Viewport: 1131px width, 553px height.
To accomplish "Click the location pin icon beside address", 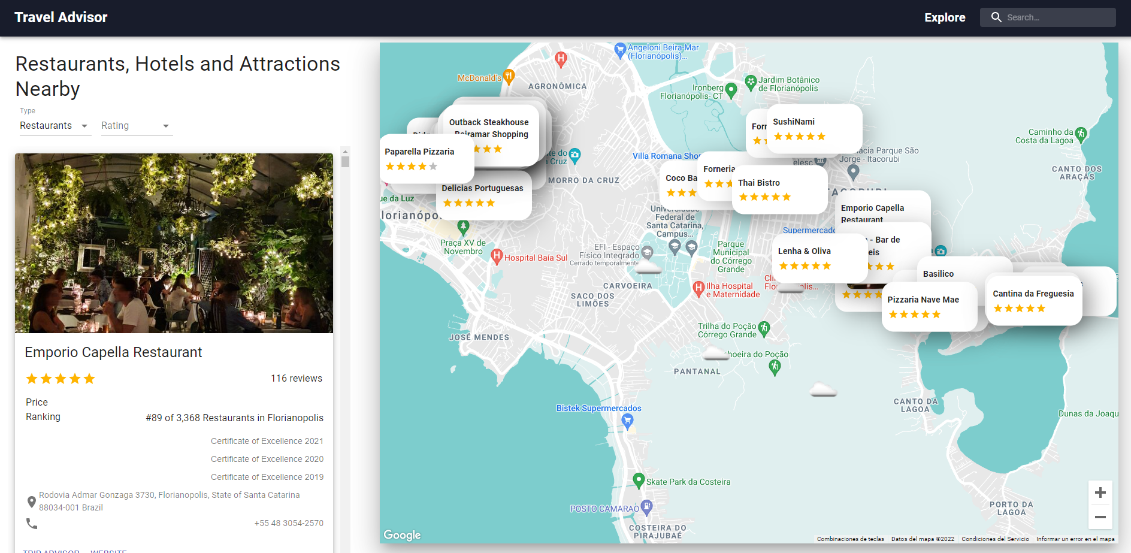I will (x=32, y=501).
